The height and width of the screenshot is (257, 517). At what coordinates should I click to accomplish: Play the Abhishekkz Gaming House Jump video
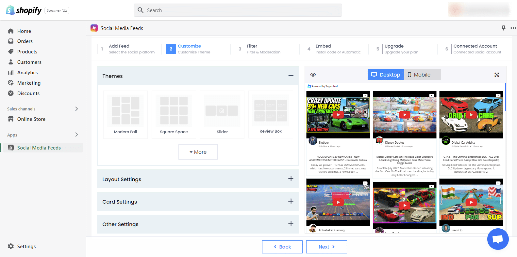click(338, 202)
